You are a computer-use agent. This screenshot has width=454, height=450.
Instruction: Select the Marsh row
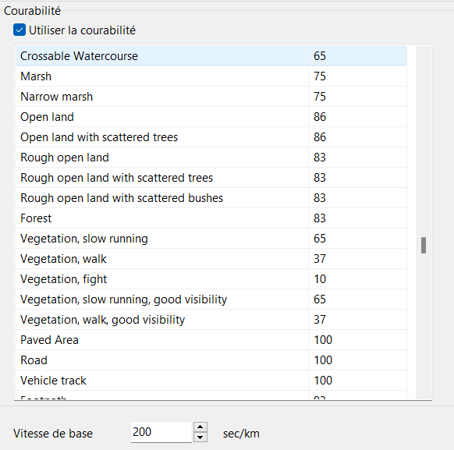[211, 76]
